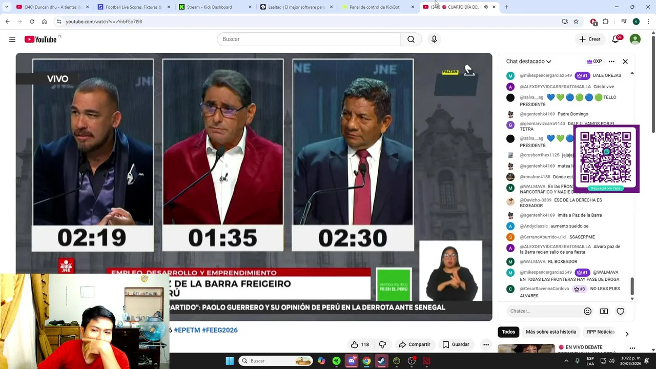Open a new browser tab
This screenshot has width=656, height=369.
tap(506, 7)
